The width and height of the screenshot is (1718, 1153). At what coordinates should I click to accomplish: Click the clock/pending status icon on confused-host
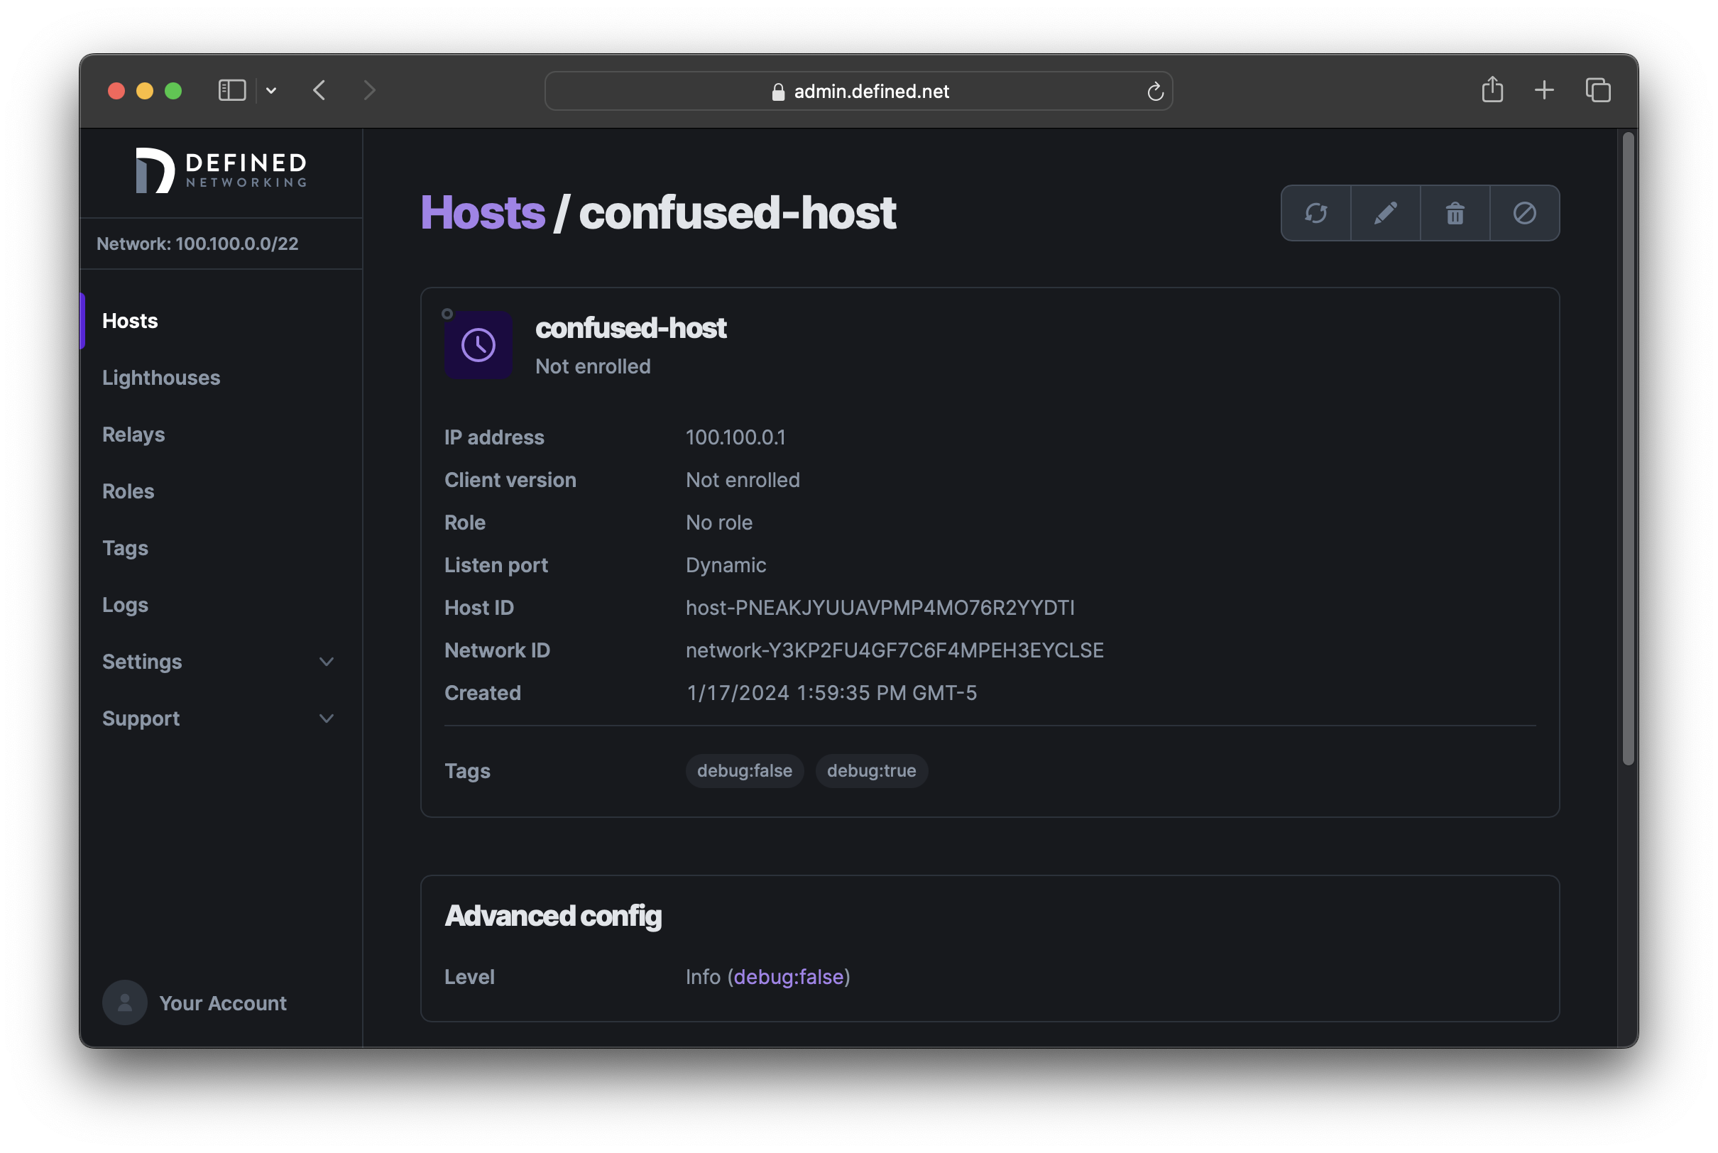(478, 344)
